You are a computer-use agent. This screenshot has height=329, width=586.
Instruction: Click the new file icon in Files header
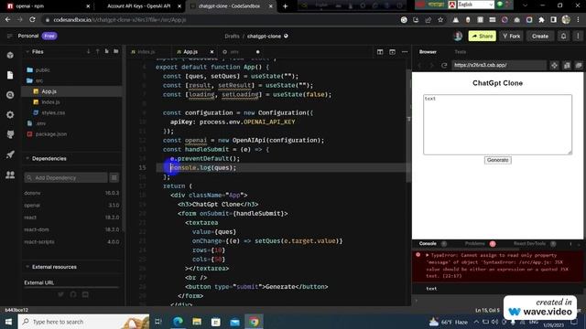pos(106,51)
